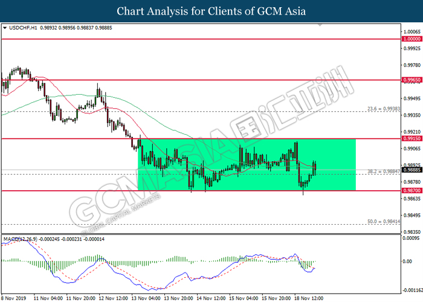This screenshot has width=423, height=302.
Task: Click the 13 Nov 20:00 time label
Action: pyautogui.click(x=179, y=298)
